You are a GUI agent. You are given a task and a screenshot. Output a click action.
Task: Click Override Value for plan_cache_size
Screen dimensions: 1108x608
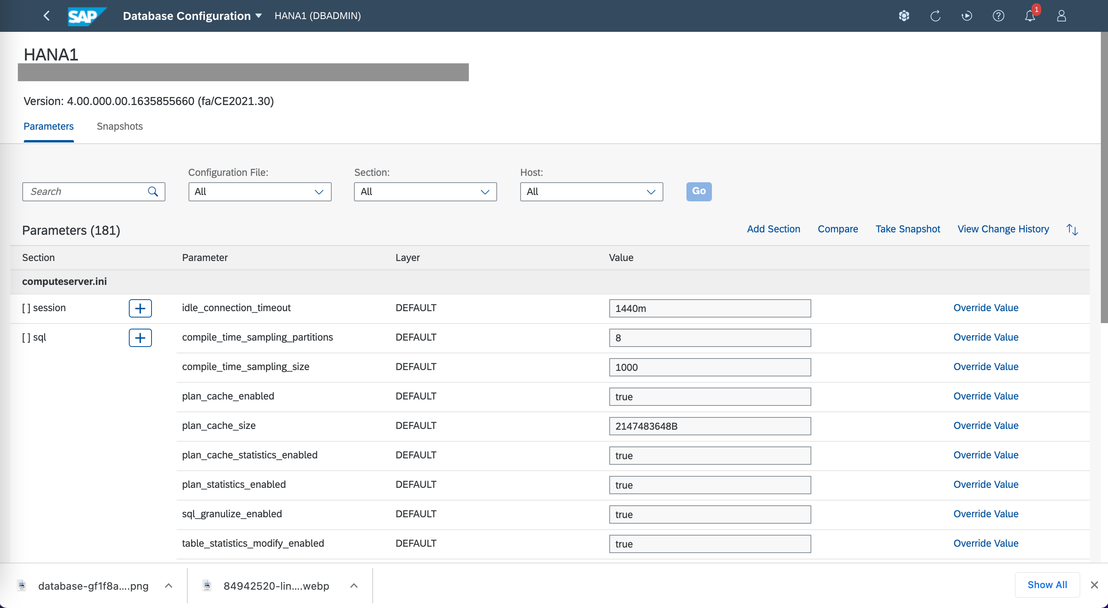coord(986,425)
